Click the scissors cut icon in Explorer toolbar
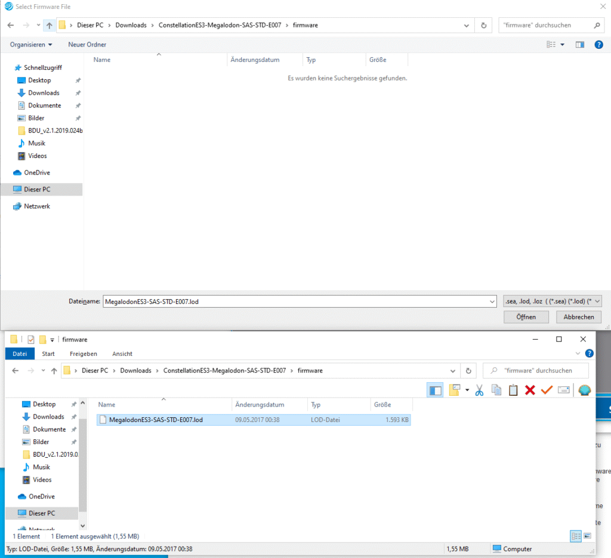The image size is (611, 558). click(x=479, y=390)
